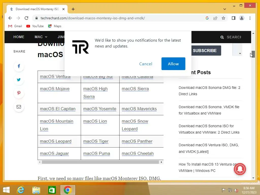The height and width of the screenshot is (195, 260).
Task: Close the Download macOS Monterey tab
Action: coord(63,9)
